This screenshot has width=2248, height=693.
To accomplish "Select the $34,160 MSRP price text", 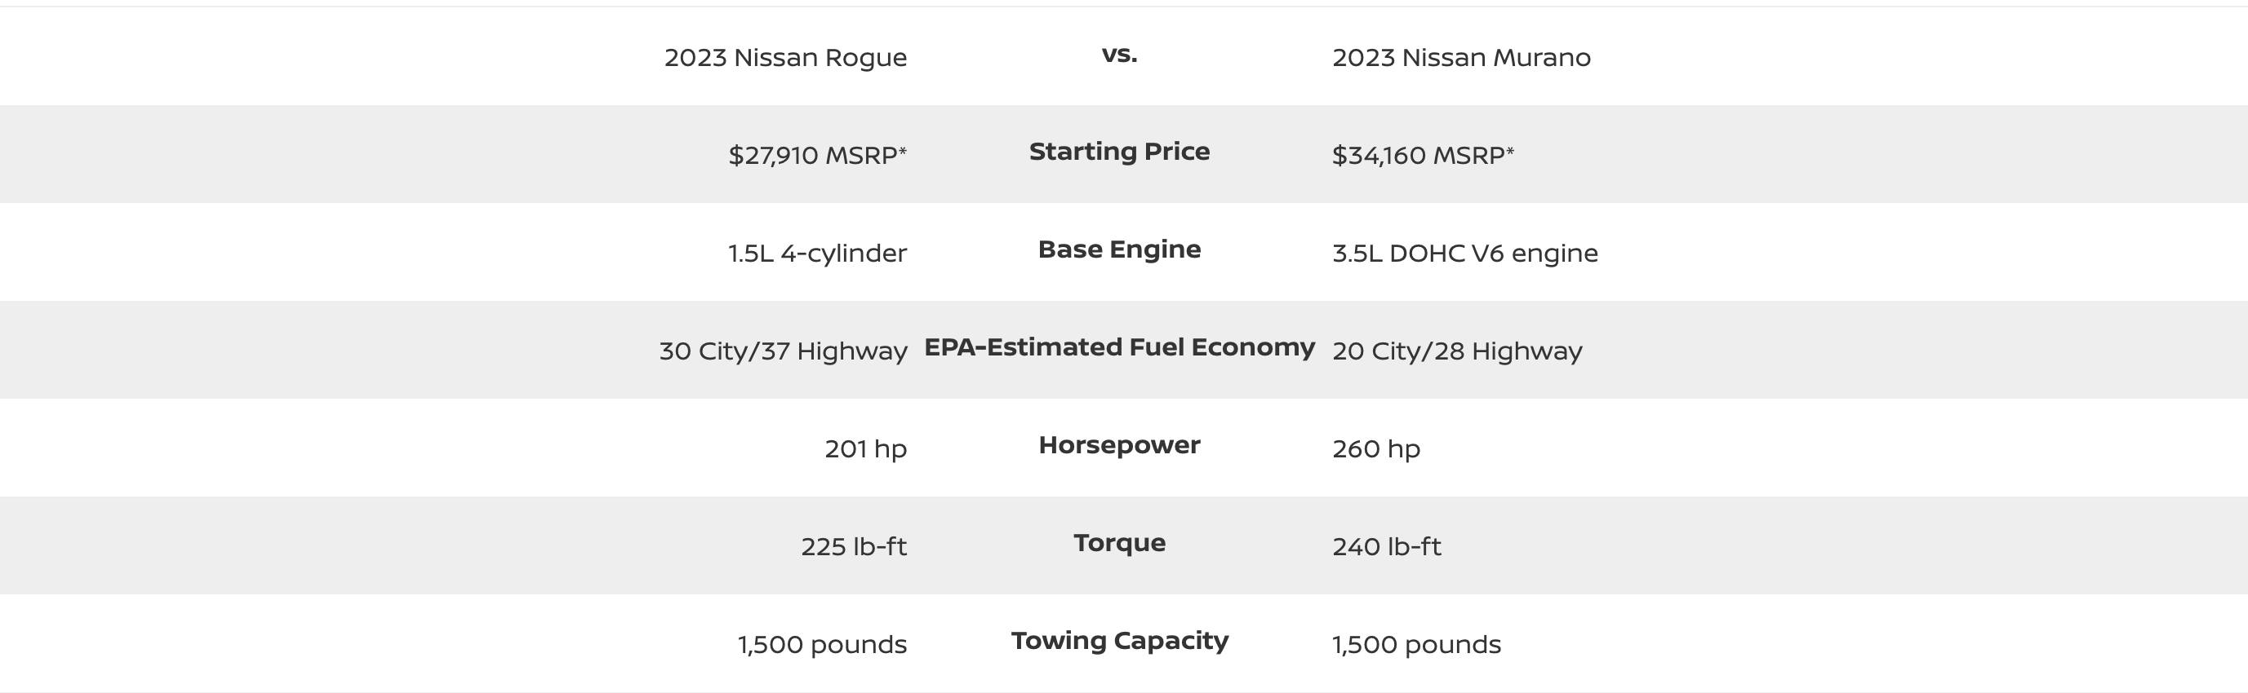I will tap(1423, 155).
